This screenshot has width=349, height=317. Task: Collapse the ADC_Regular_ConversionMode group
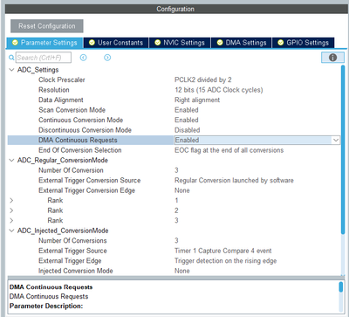11,160
